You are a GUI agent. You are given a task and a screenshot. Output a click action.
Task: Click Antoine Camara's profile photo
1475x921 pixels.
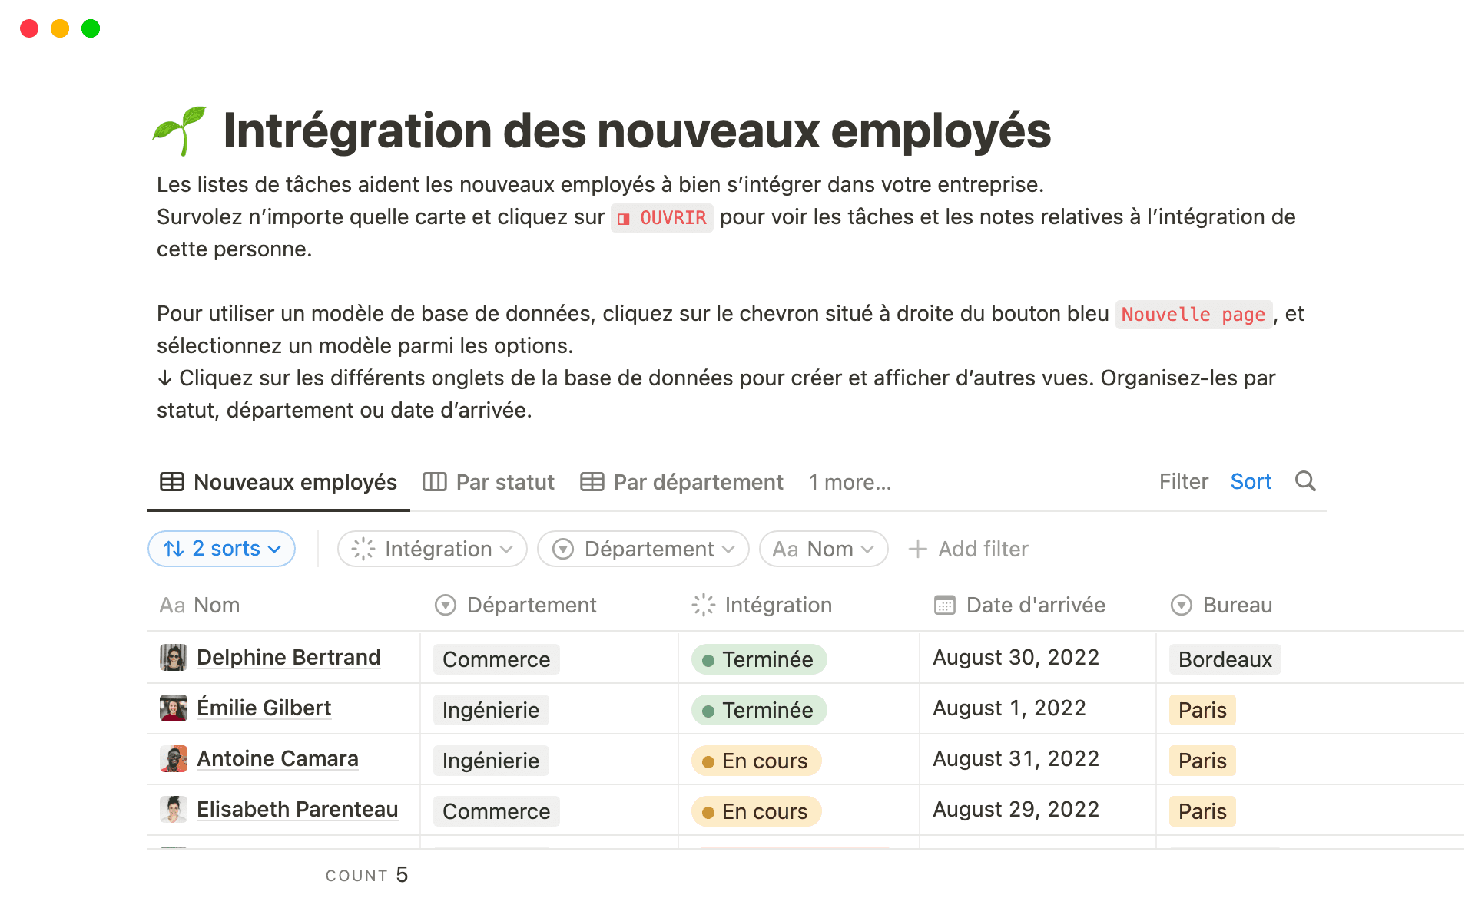[174, 759]
